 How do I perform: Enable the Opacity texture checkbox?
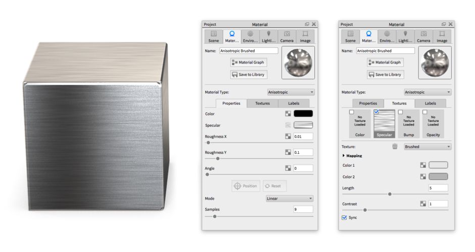click(425, 112)
